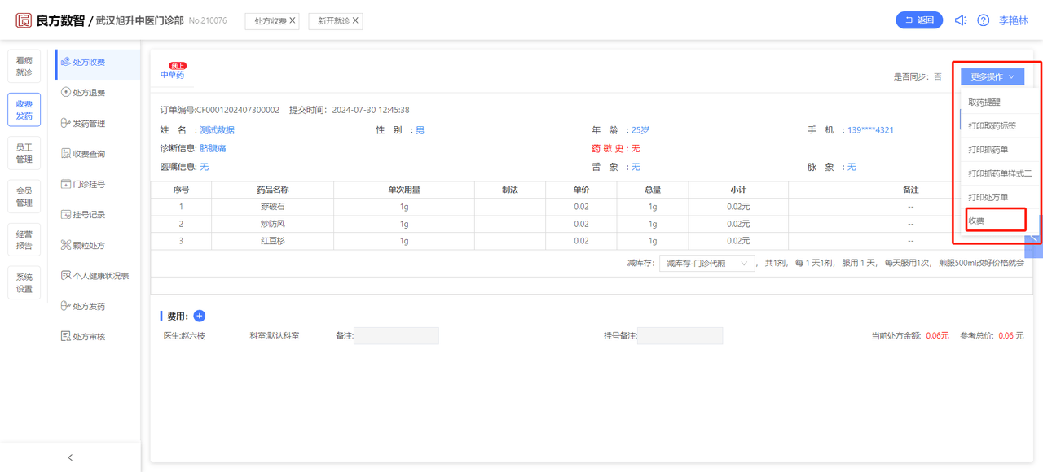Select the 穿破石 table row cell
This screenshot has height=472, width=1043.
point(272,207)
